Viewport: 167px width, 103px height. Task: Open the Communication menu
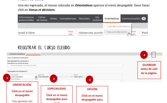[x=131, y=19]
